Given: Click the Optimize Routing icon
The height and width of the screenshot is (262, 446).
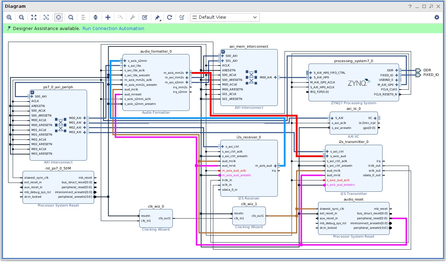Looking at the screenshot, I should coord(182,17).
